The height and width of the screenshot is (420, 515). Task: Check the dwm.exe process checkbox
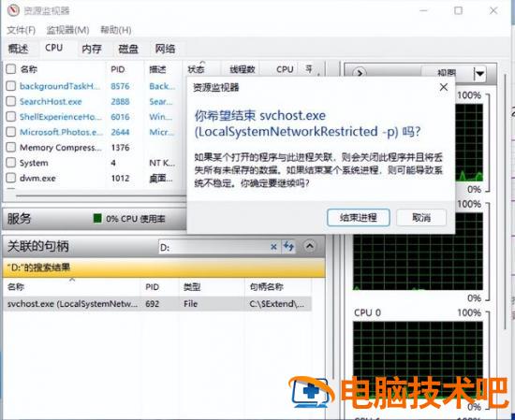click(11, 178)
